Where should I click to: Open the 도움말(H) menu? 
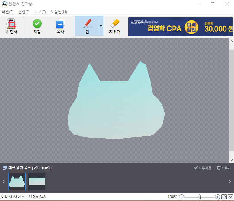59,12
